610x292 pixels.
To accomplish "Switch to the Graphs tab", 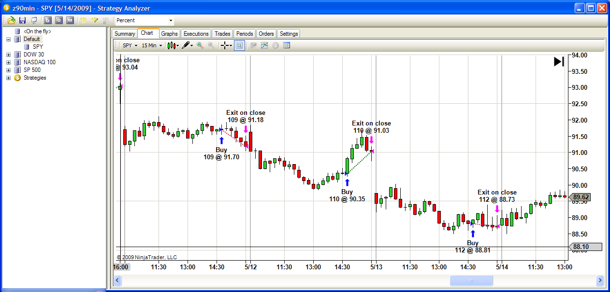I will tap(169, 34).
